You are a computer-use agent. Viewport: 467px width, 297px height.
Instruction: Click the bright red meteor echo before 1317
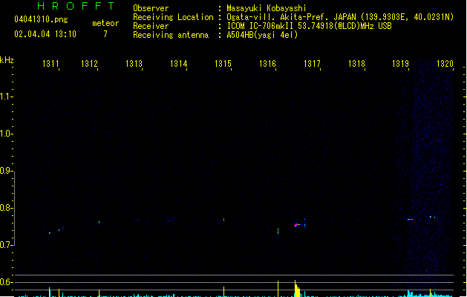tap(296, 225)
